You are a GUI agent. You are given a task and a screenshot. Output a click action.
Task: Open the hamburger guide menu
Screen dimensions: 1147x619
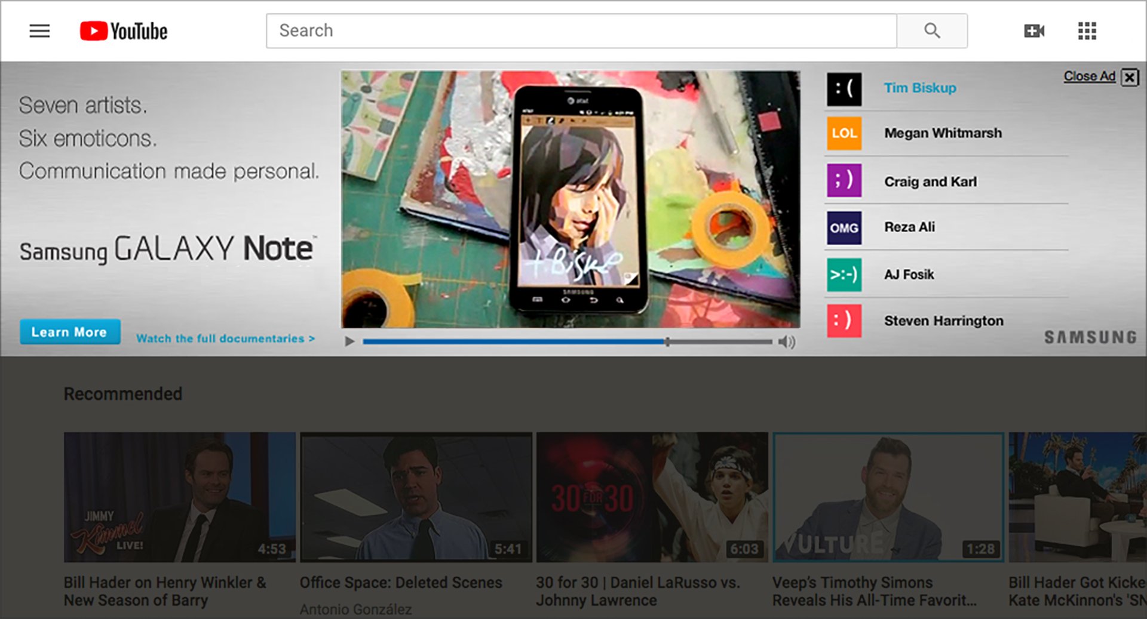click(x=39, y=30)
